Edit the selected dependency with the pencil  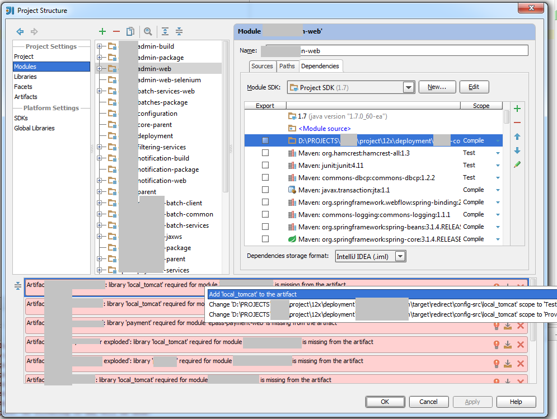(x=517, y=164)
